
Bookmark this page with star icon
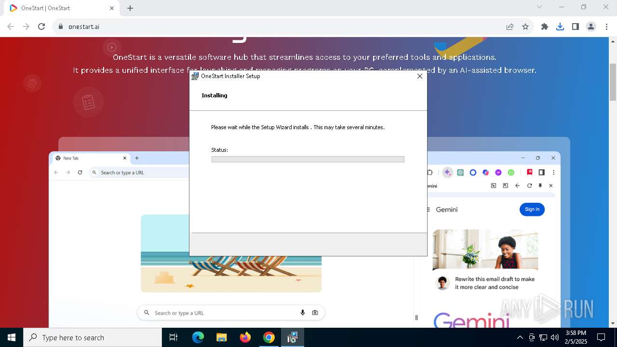coord(525,27)
